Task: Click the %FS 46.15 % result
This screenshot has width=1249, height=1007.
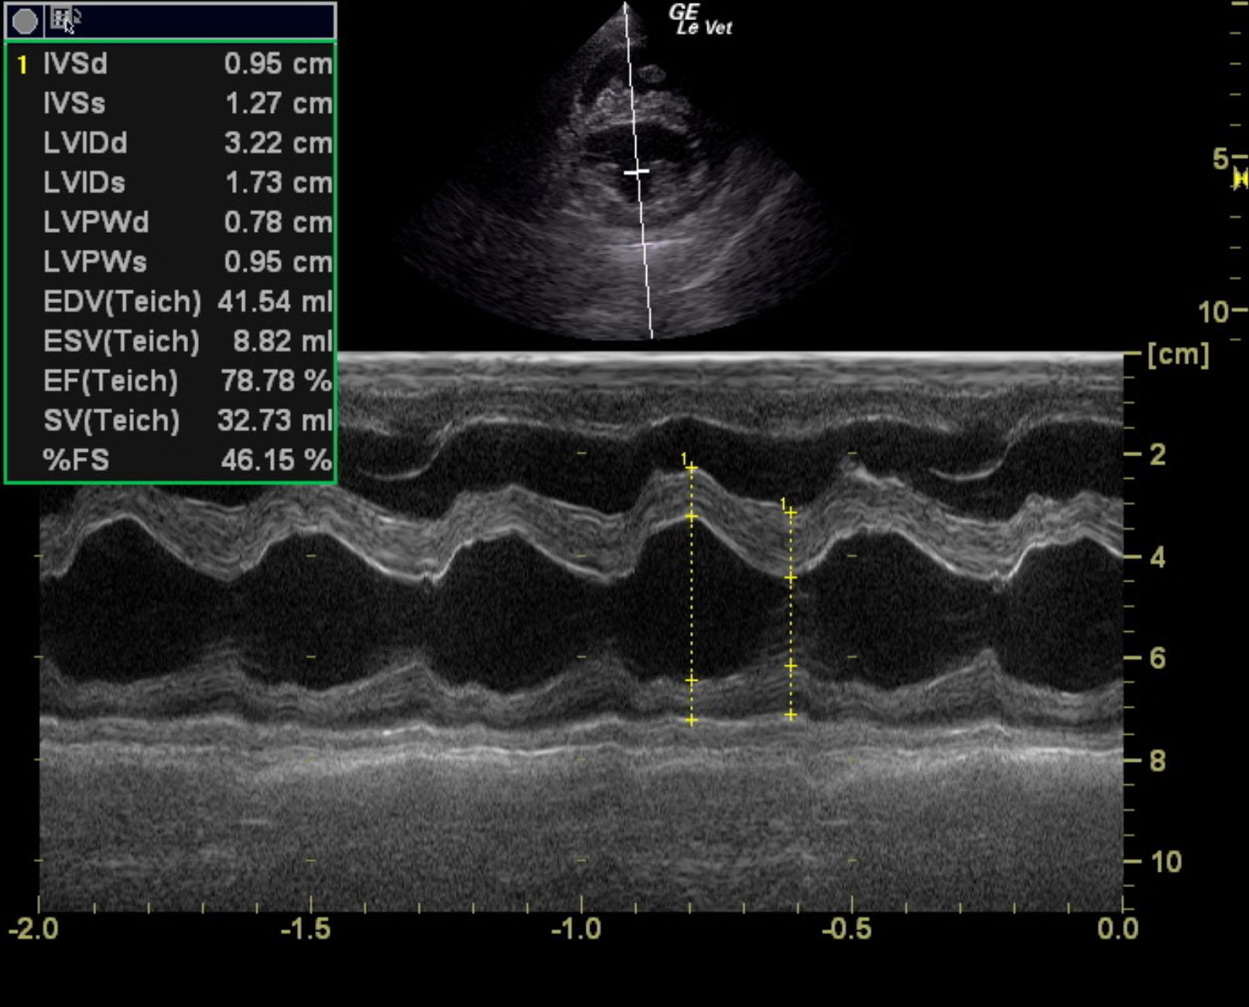Action: click(x=170, y=460)
